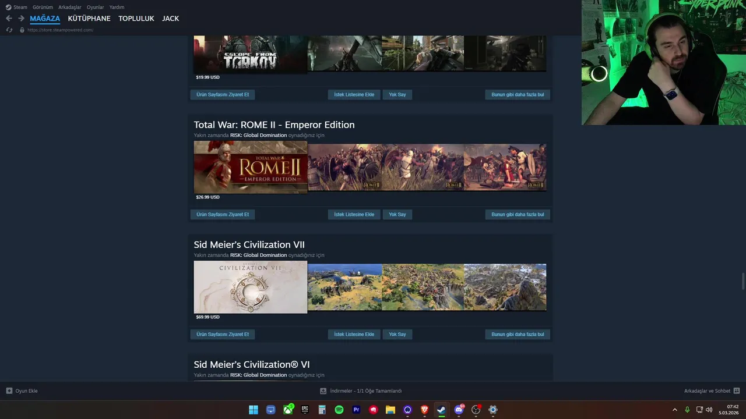Click the store page scrollbar thumb
The image size is (746, 419).
tap(743, 280)
